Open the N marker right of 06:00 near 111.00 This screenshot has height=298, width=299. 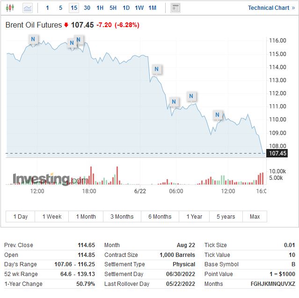click(x=191, y=96)
